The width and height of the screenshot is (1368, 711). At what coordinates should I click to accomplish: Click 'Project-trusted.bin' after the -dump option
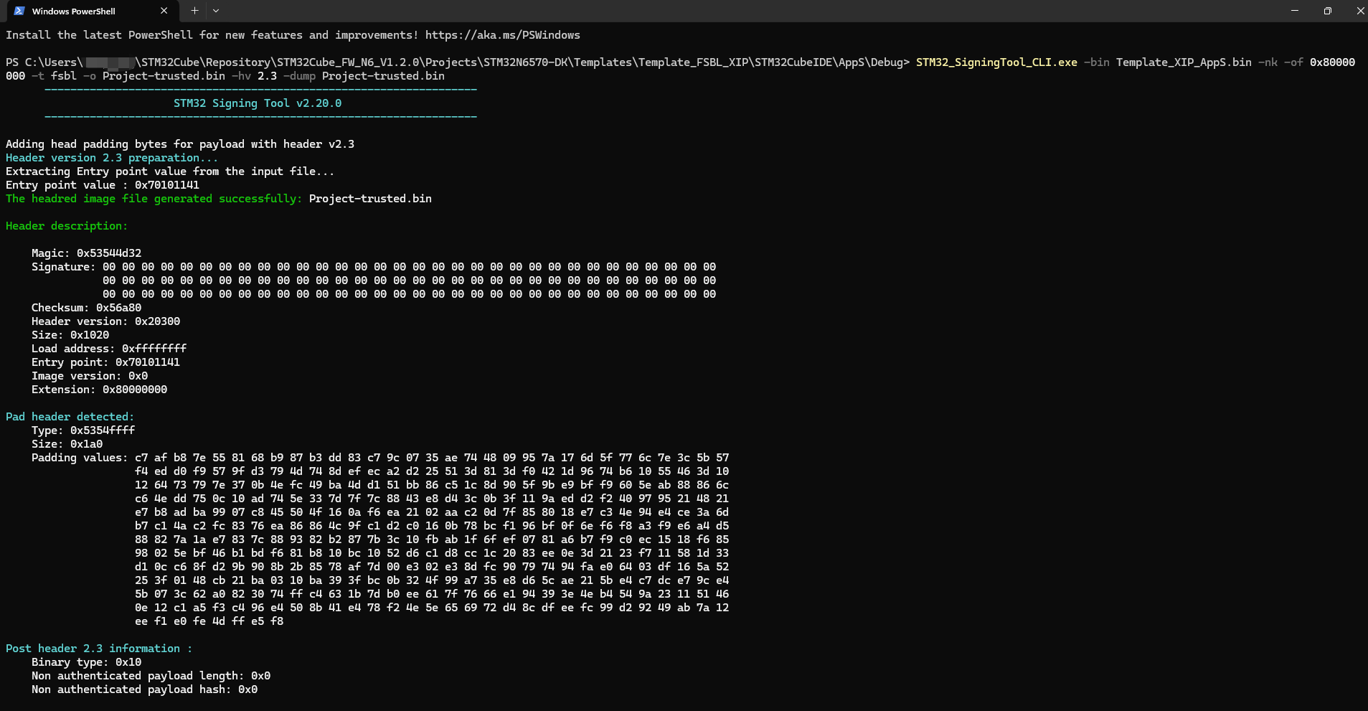coord(383,76)
